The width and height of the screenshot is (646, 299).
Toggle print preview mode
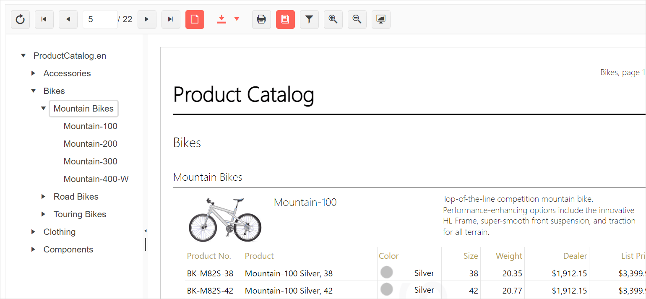click(x=195, y=19)
